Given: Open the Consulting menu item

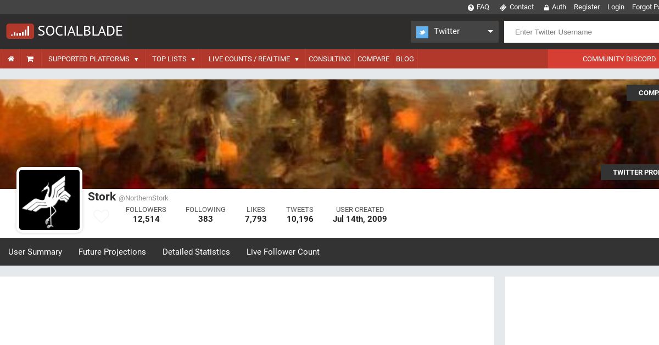Looking at the screenshot, I should point(329,59).
